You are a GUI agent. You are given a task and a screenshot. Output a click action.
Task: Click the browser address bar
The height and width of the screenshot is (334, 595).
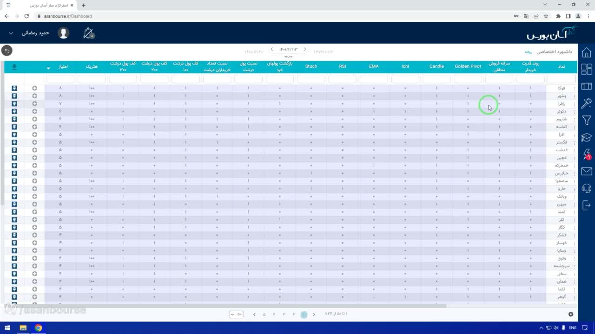(x=274, y=16)
